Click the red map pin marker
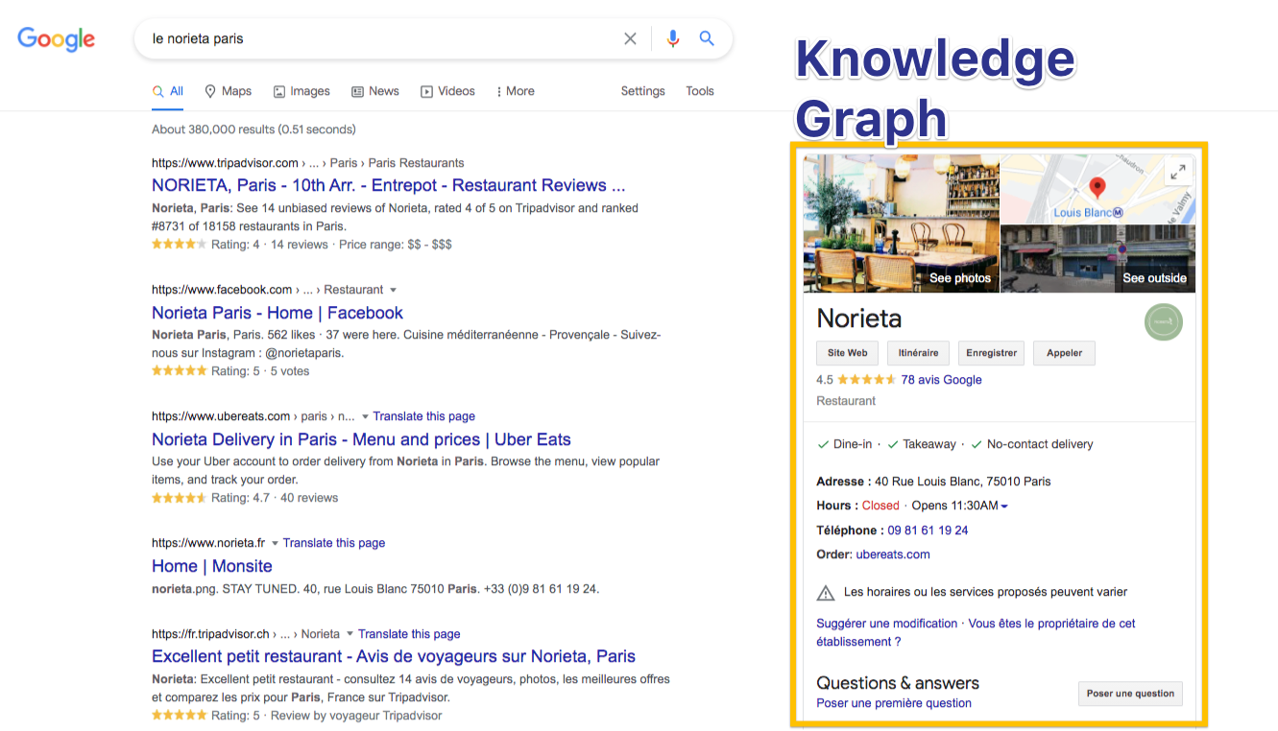Image resolution: width=1278 pixels, height=731 pixels. click(x=1097, y=188)
